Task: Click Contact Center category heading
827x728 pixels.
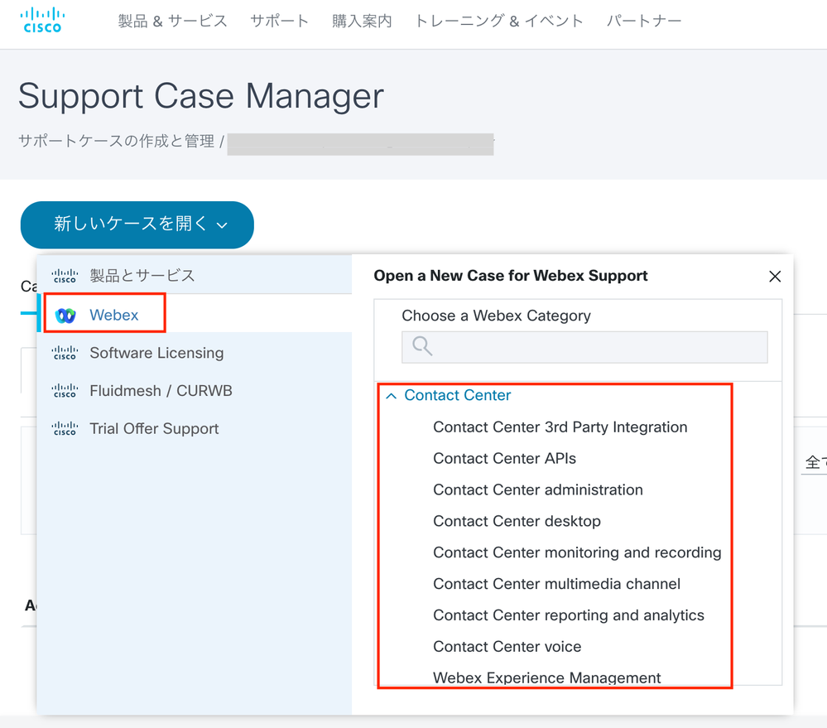Action: (457, 395)
